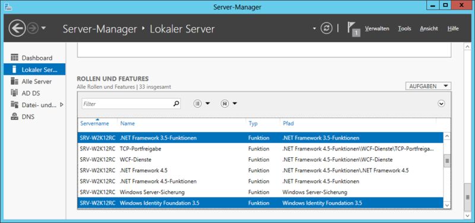
Task: Sort by Servername column header
Action: click(x=94, y=124)
